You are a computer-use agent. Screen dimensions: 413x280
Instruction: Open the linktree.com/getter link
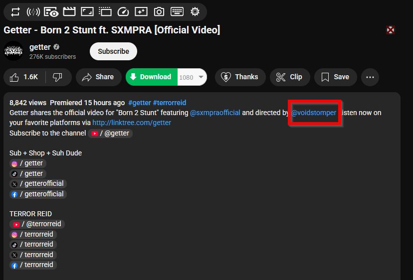coord(132,123)
